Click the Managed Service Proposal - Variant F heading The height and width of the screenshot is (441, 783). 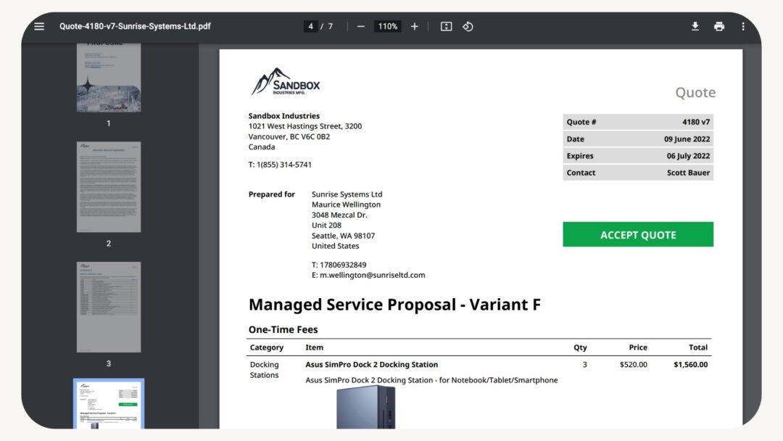[x=394, y=305]
